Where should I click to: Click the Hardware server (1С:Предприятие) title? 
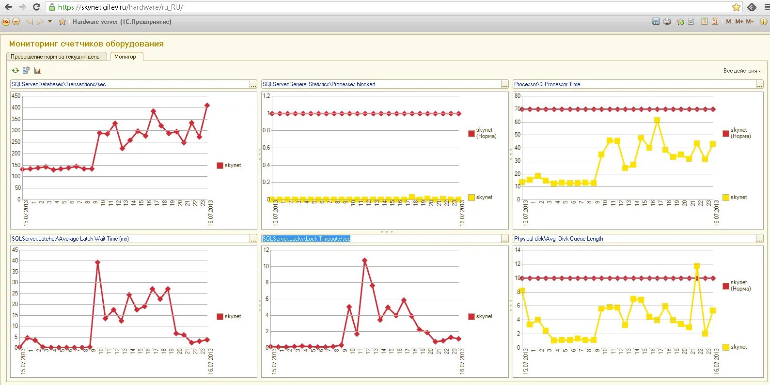click(122, 22)
